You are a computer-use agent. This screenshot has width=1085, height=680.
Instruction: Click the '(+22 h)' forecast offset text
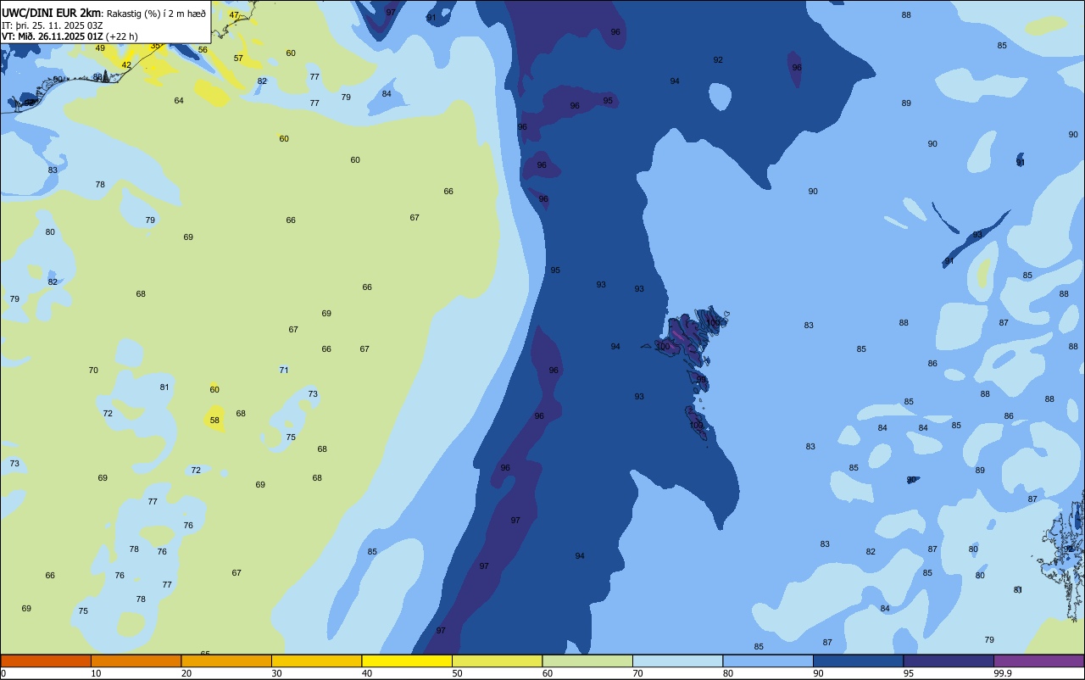(x=122, y=36)
